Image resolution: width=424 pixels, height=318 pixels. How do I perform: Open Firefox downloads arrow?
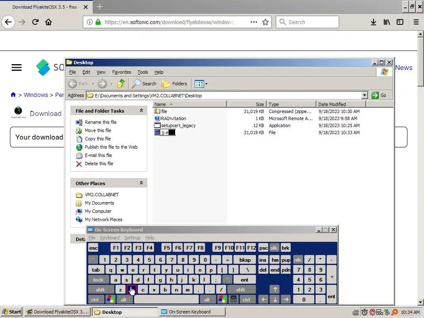point(373,22)
